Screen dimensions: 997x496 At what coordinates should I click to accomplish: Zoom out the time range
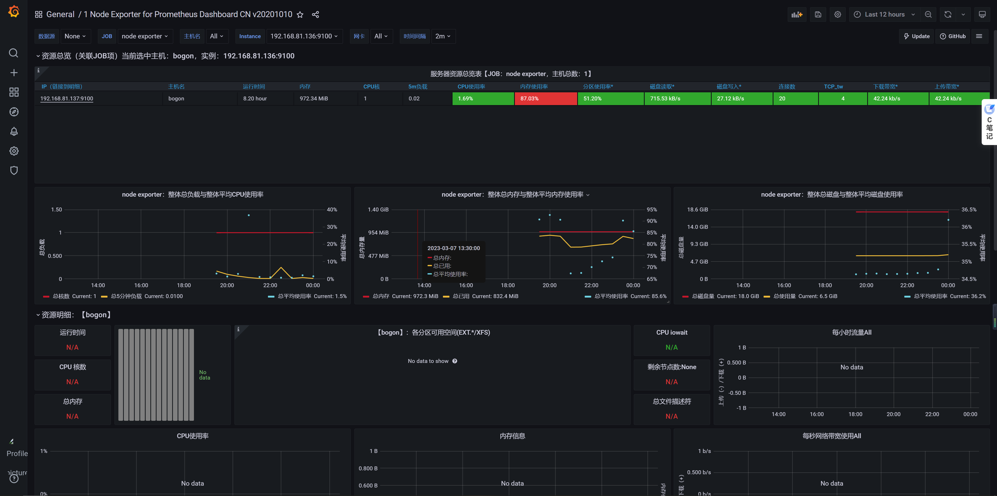pos(928,14)
